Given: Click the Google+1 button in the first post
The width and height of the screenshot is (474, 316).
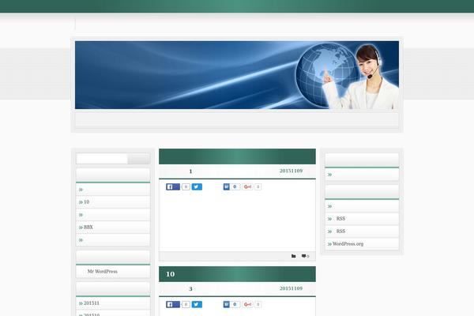Looking at the screenshot, I should pos(247,187).
